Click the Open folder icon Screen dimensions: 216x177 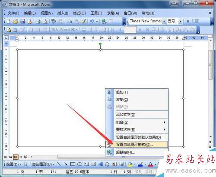(16, 22)
